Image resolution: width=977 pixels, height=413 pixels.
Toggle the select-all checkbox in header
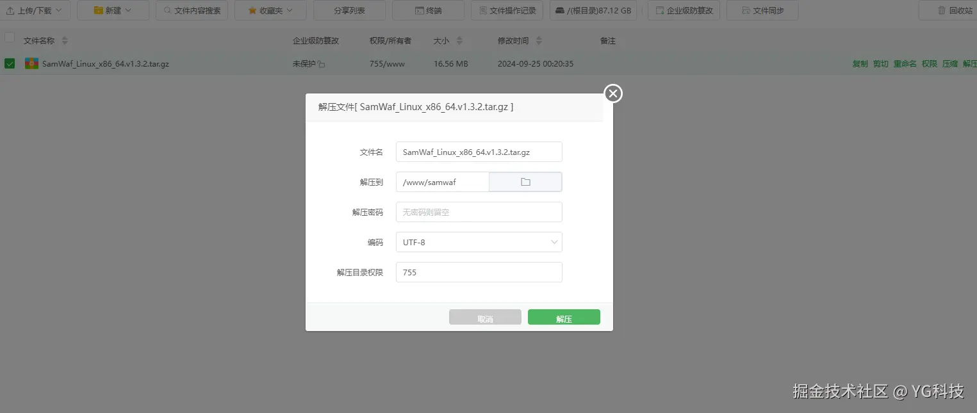pyautogui.click(x=10, y=37)
